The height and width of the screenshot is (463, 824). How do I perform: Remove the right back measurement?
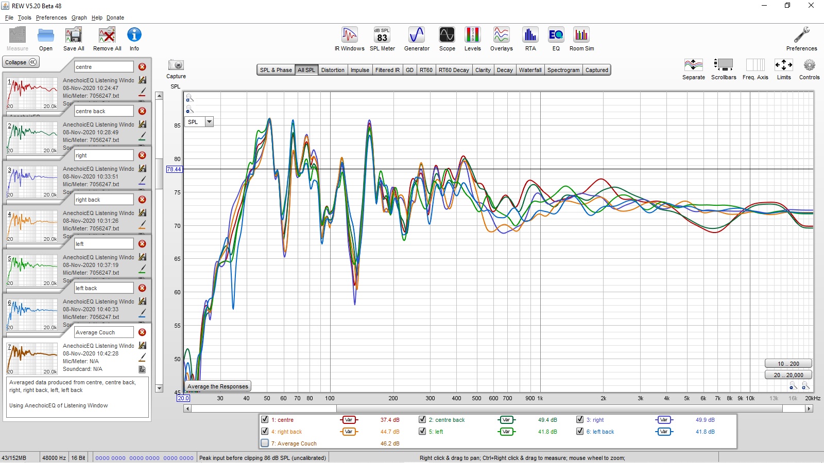pos(142,200)
